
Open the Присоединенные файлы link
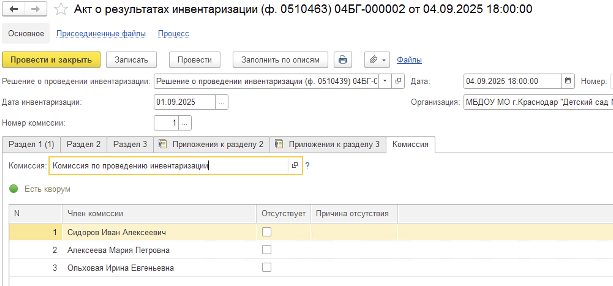(101, 34)
